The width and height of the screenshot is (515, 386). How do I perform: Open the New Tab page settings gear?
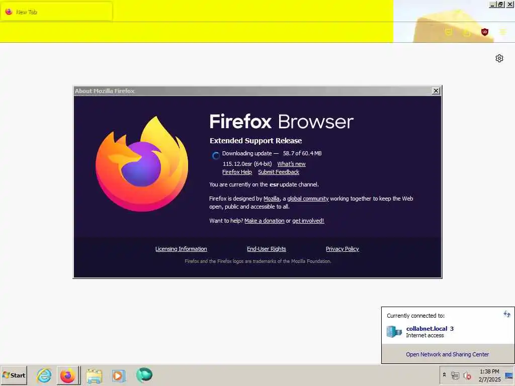[x=499, y=58]
